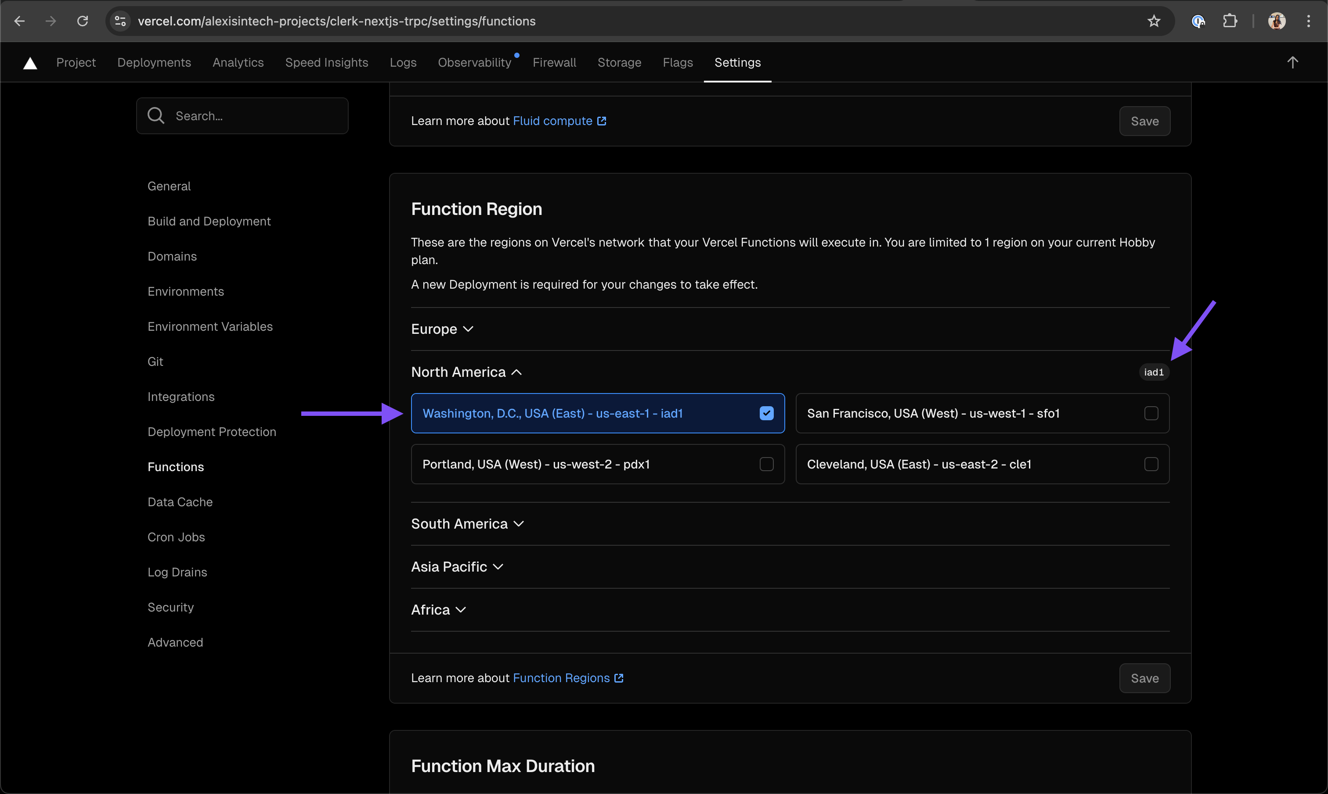
Task: Open the Observability tab
Action: pos(474,63)
